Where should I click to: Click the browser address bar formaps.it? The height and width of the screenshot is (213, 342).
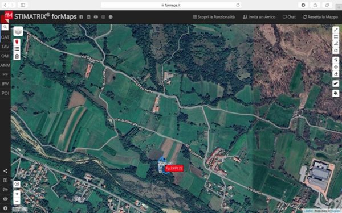171,5
